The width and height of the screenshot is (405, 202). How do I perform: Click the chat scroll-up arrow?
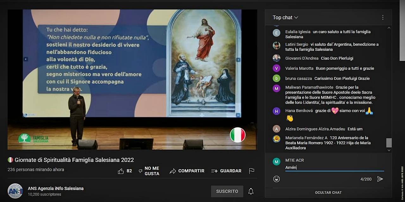click(x=389, y=28)
